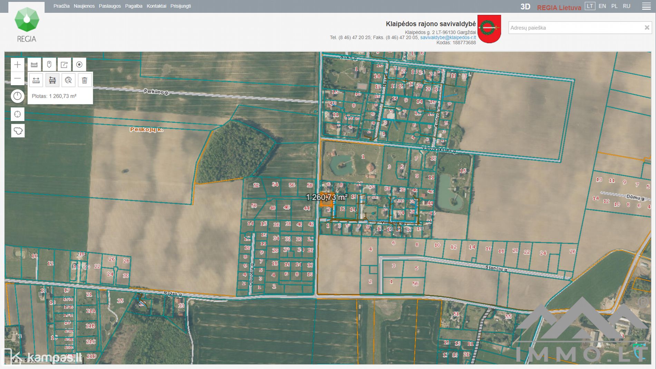Open the Paslaugos menu item
The image size is (656, 369).
coord(110,6)
